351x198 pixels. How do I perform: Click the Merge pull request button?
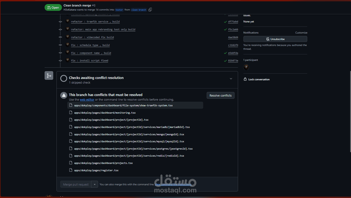(x=76, y=184)
